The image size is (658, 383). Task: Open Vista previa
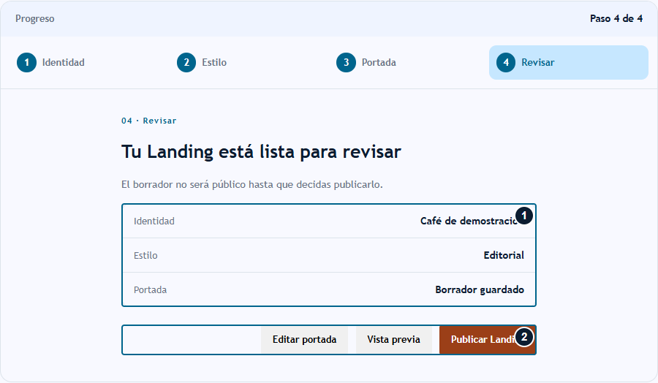393,340
